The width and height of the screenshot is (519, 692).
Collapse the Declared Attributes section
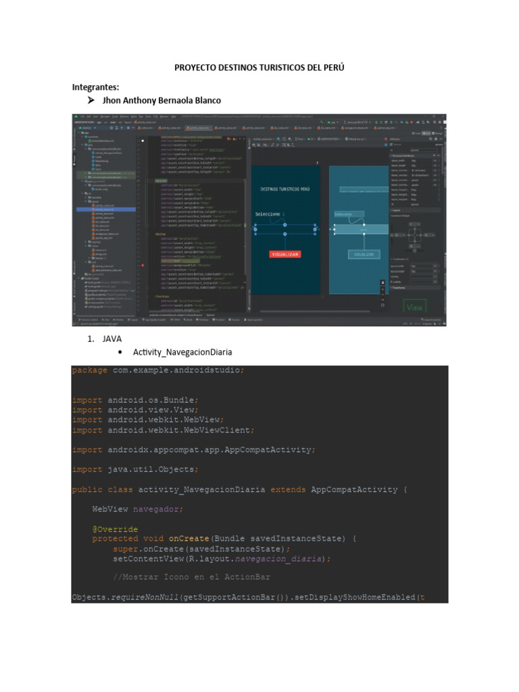tap(391, 155)
